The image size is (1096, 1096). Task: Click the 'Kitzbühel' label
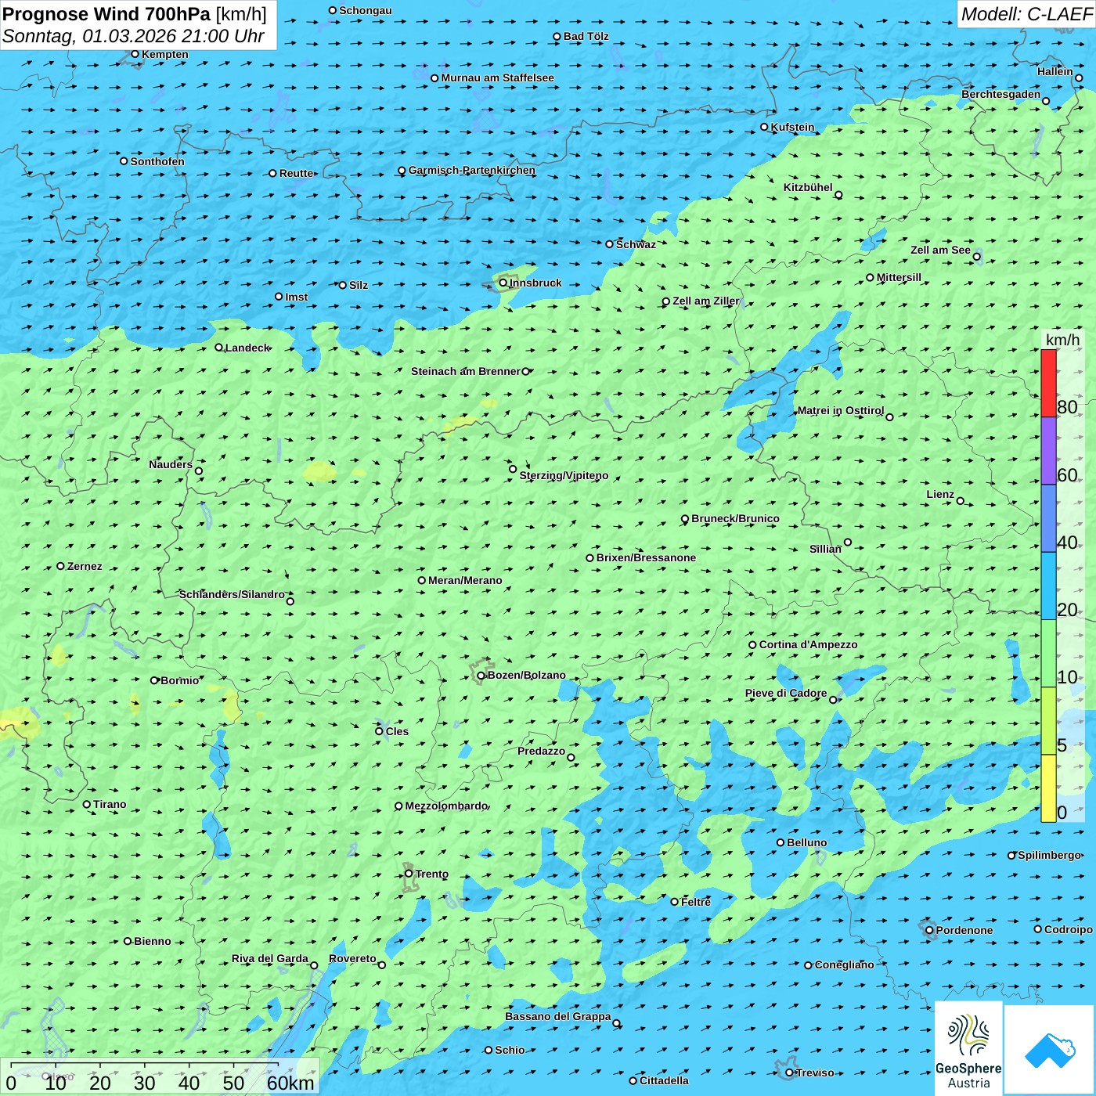[x=808, y=187]
